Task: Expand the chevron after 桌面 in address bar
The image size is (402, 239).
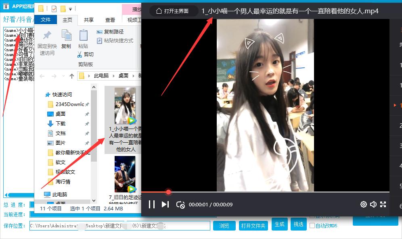Action: point(133,76)
